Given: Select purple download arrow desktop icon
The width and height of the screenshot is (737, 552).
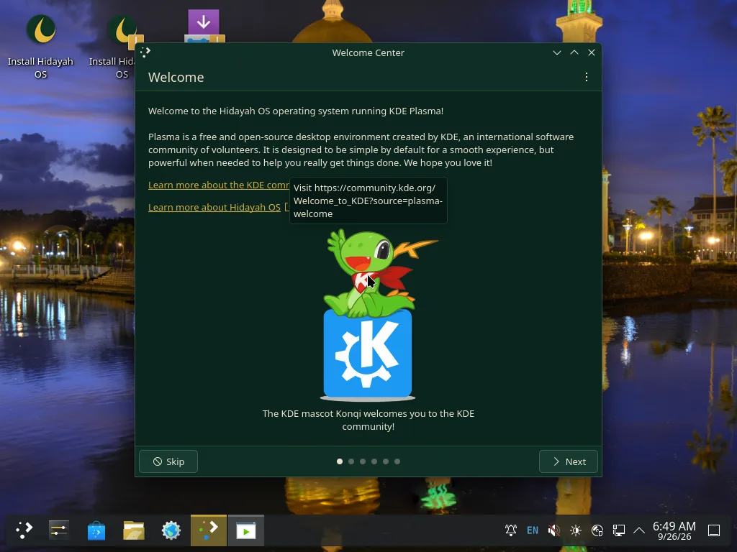Looking at the screenshot, I should [x=204, y=26].
